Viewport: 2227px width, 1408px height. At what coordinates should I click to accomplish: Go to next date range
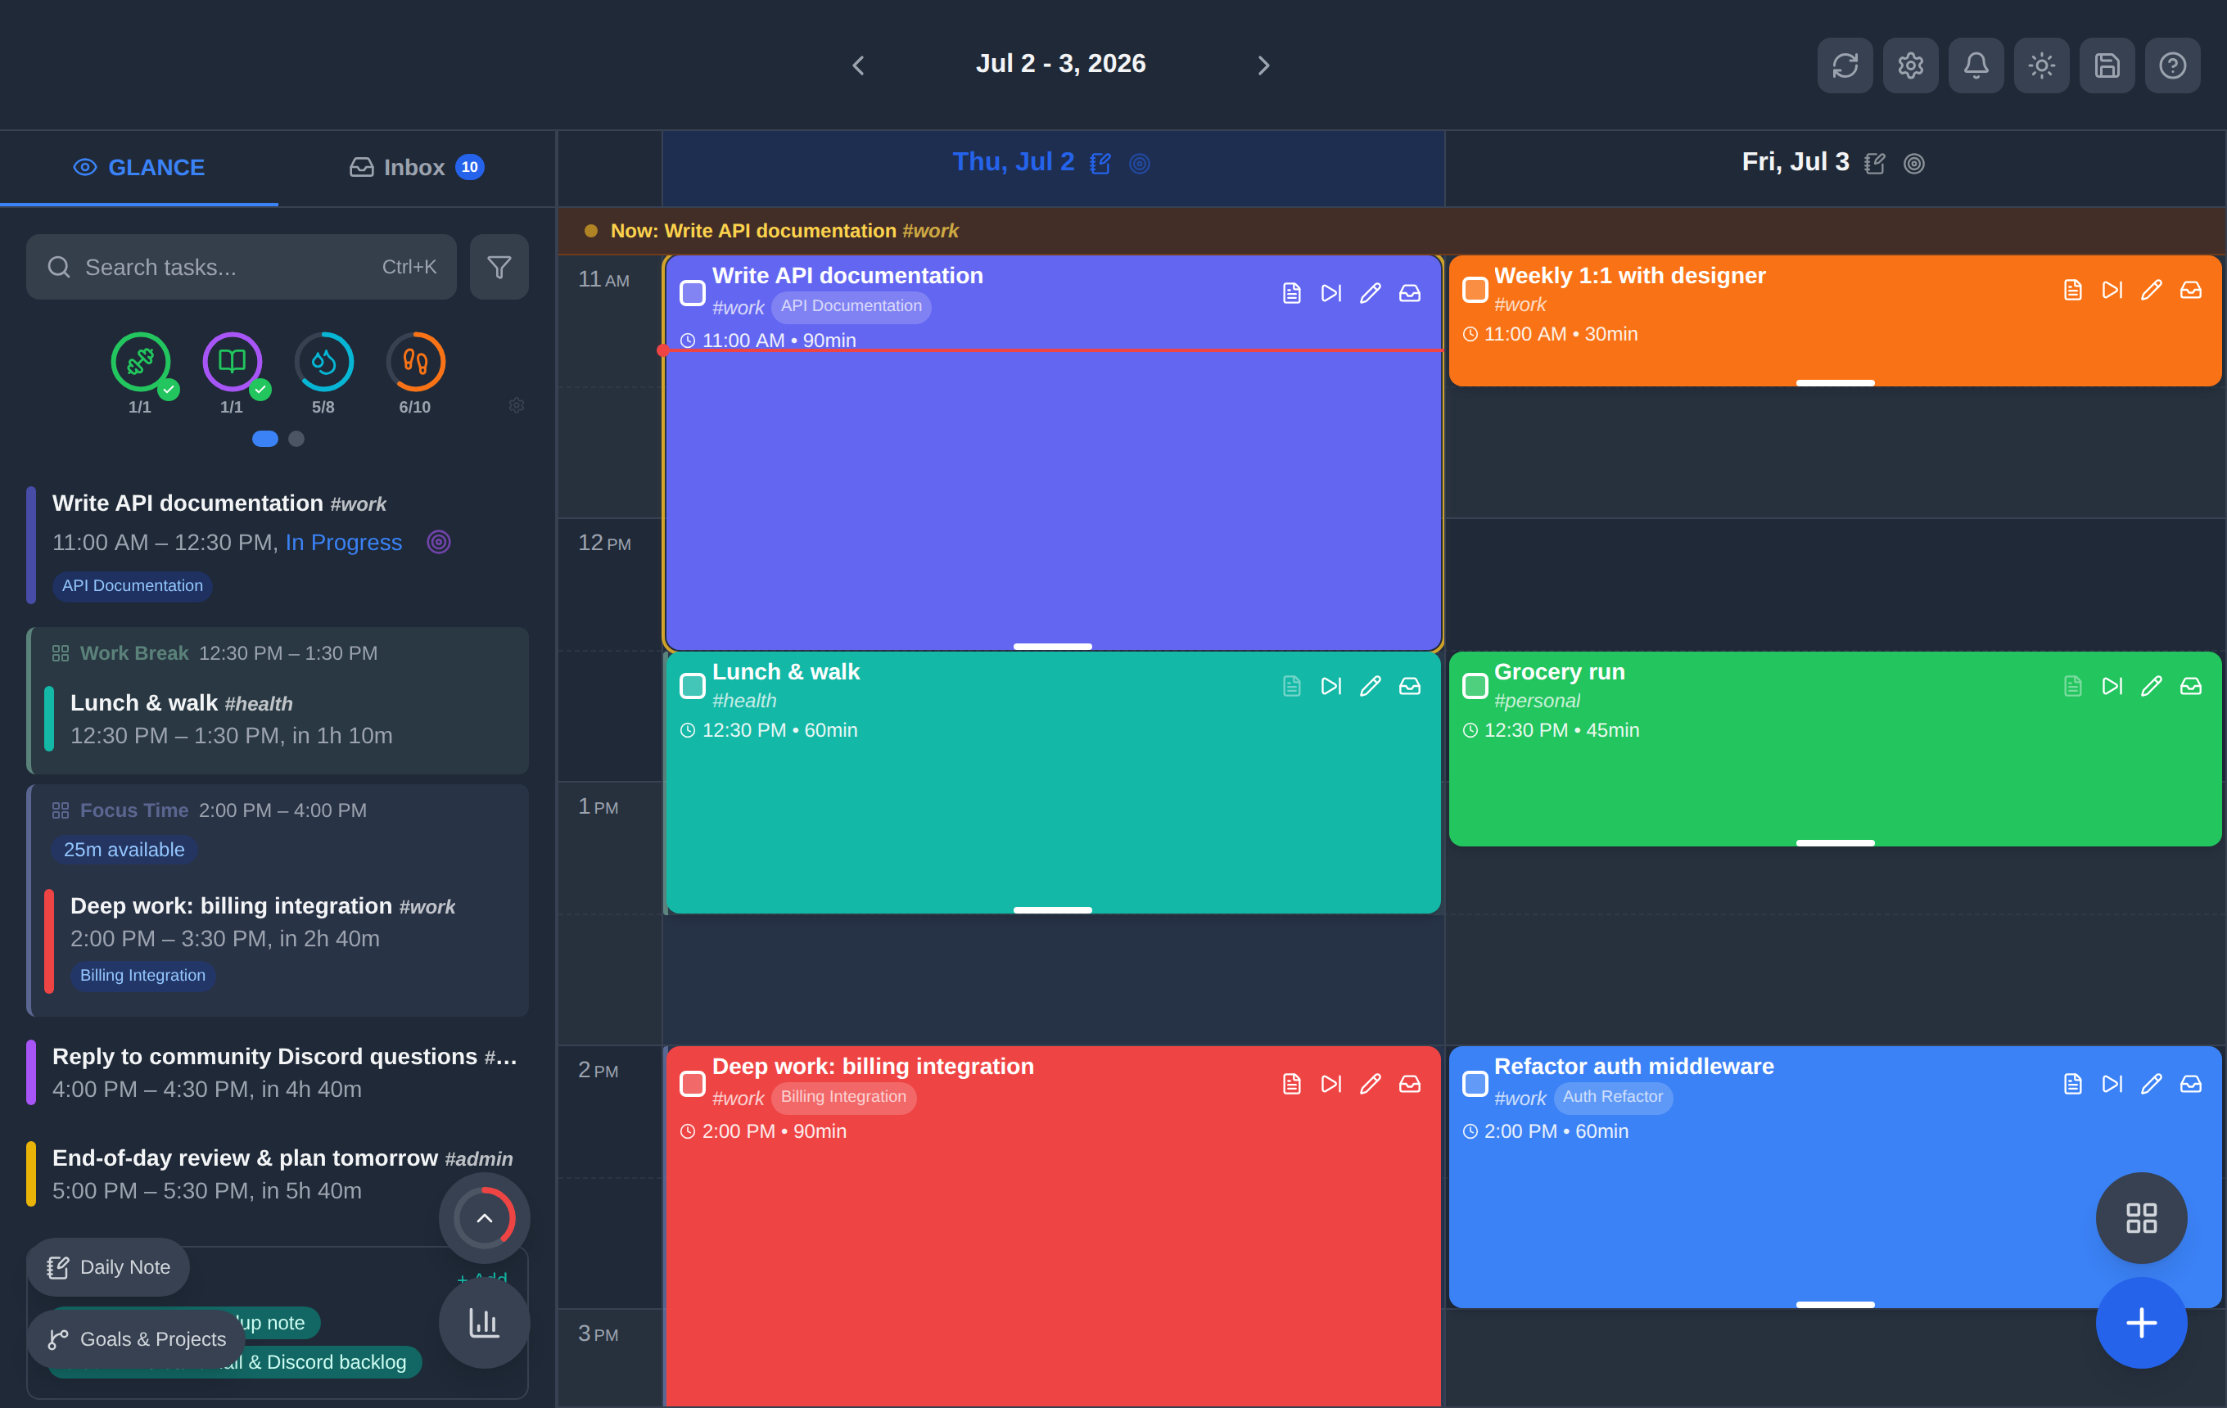pos(1263,65)
